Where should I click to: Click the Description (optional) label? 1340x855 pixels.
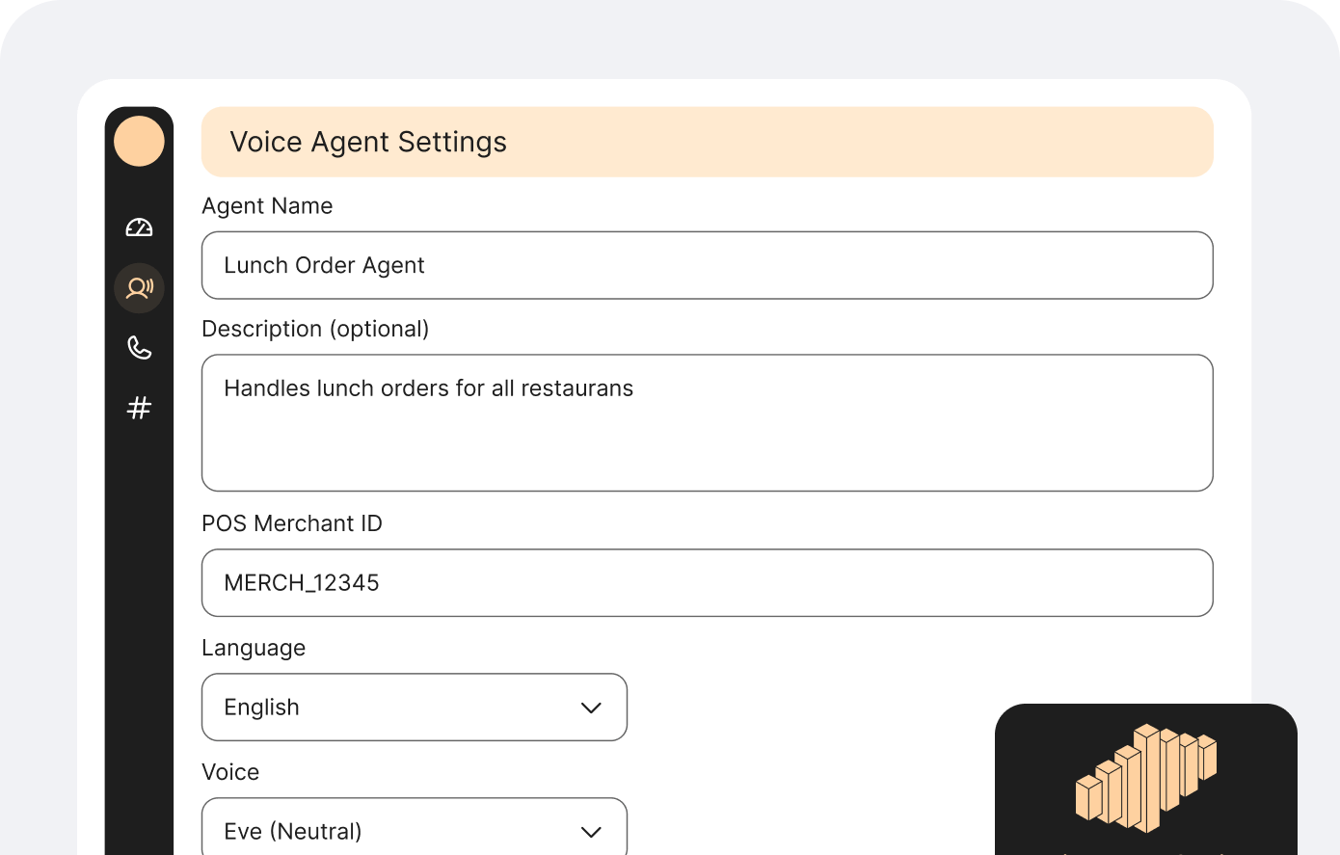(315, 329)
